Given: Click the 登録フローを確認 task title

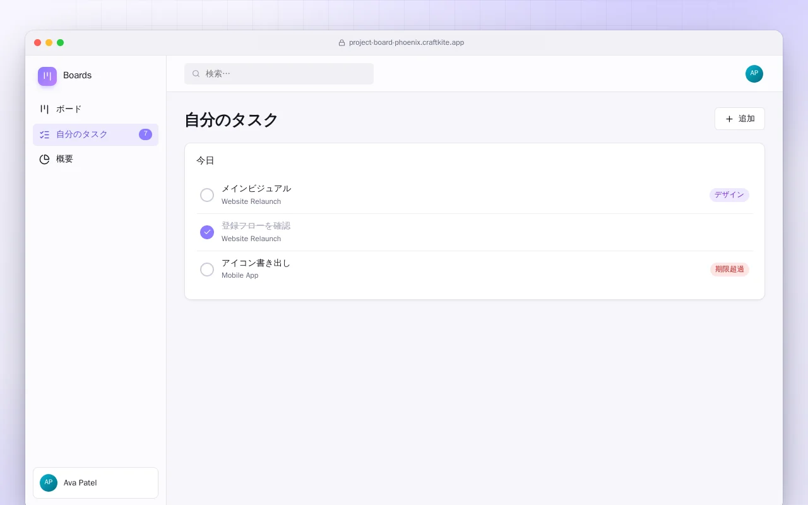Looking at the screenshot, I should 256,226.
